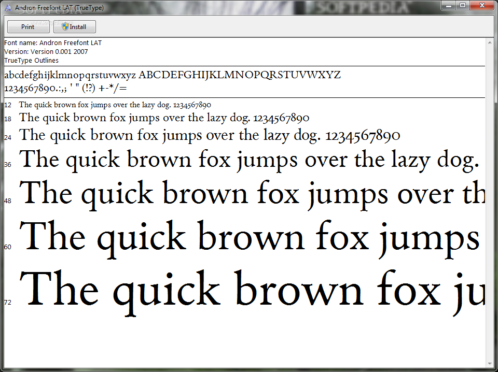Click the scrollbar up arrow
This screenshot has height=372, width=498.
point(490,42)
